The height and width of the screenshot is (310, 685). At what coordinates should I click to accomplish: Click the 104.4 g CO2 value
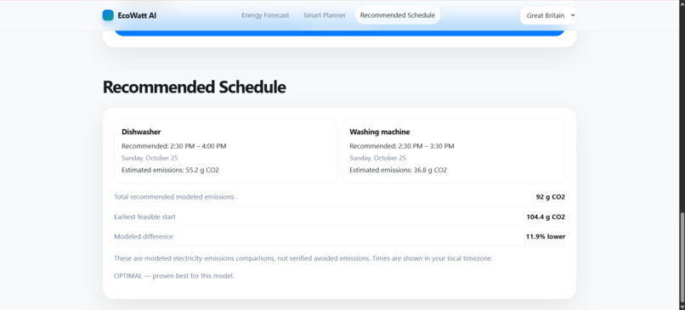coord(546,217)
